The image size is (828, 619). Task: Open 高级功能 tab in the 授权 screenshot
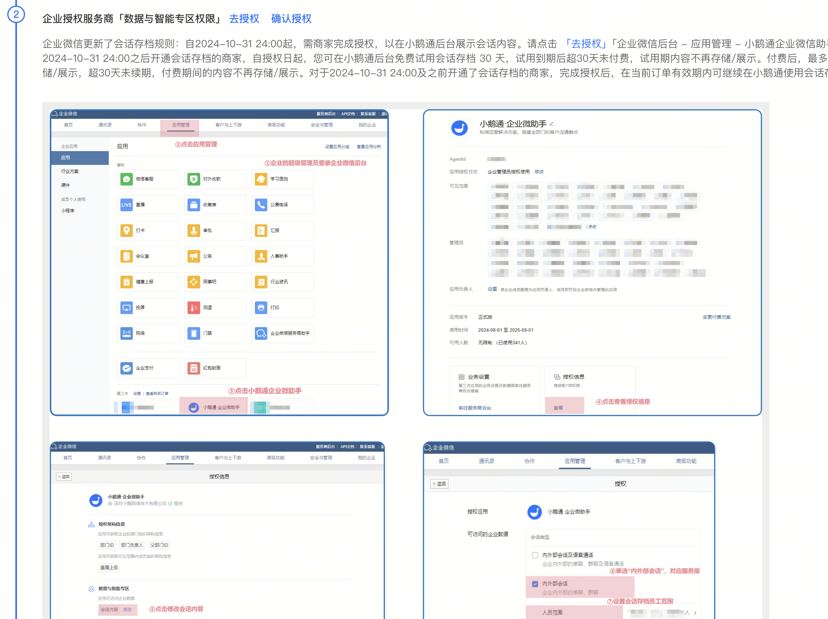tap(686, 461)
